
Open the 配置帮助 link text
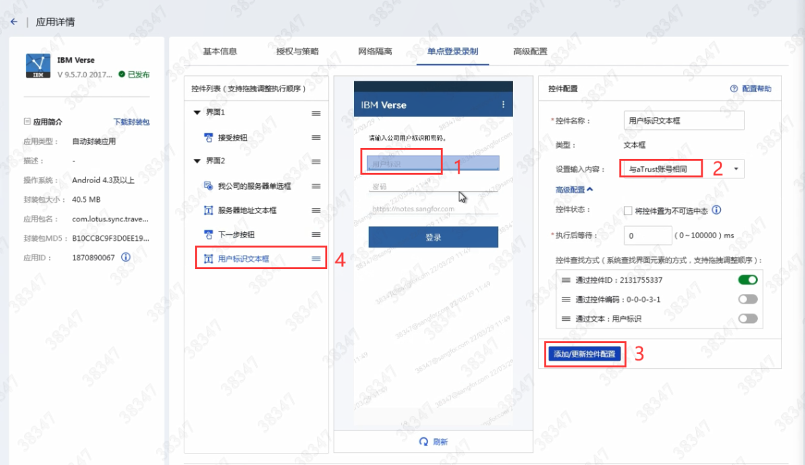click(x=757, y=89)
